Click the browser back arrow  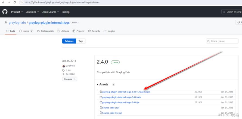3,2
